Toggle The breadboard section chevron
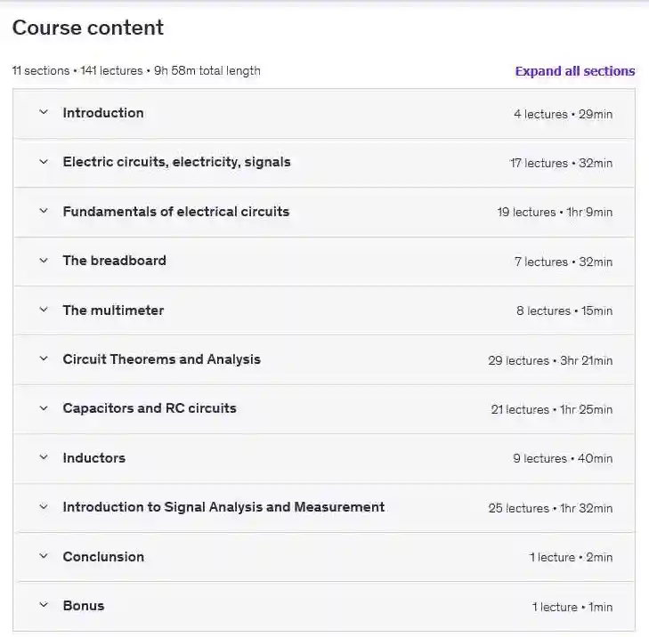Viewport: 649px width, 637px height. [x=43, y=261]
